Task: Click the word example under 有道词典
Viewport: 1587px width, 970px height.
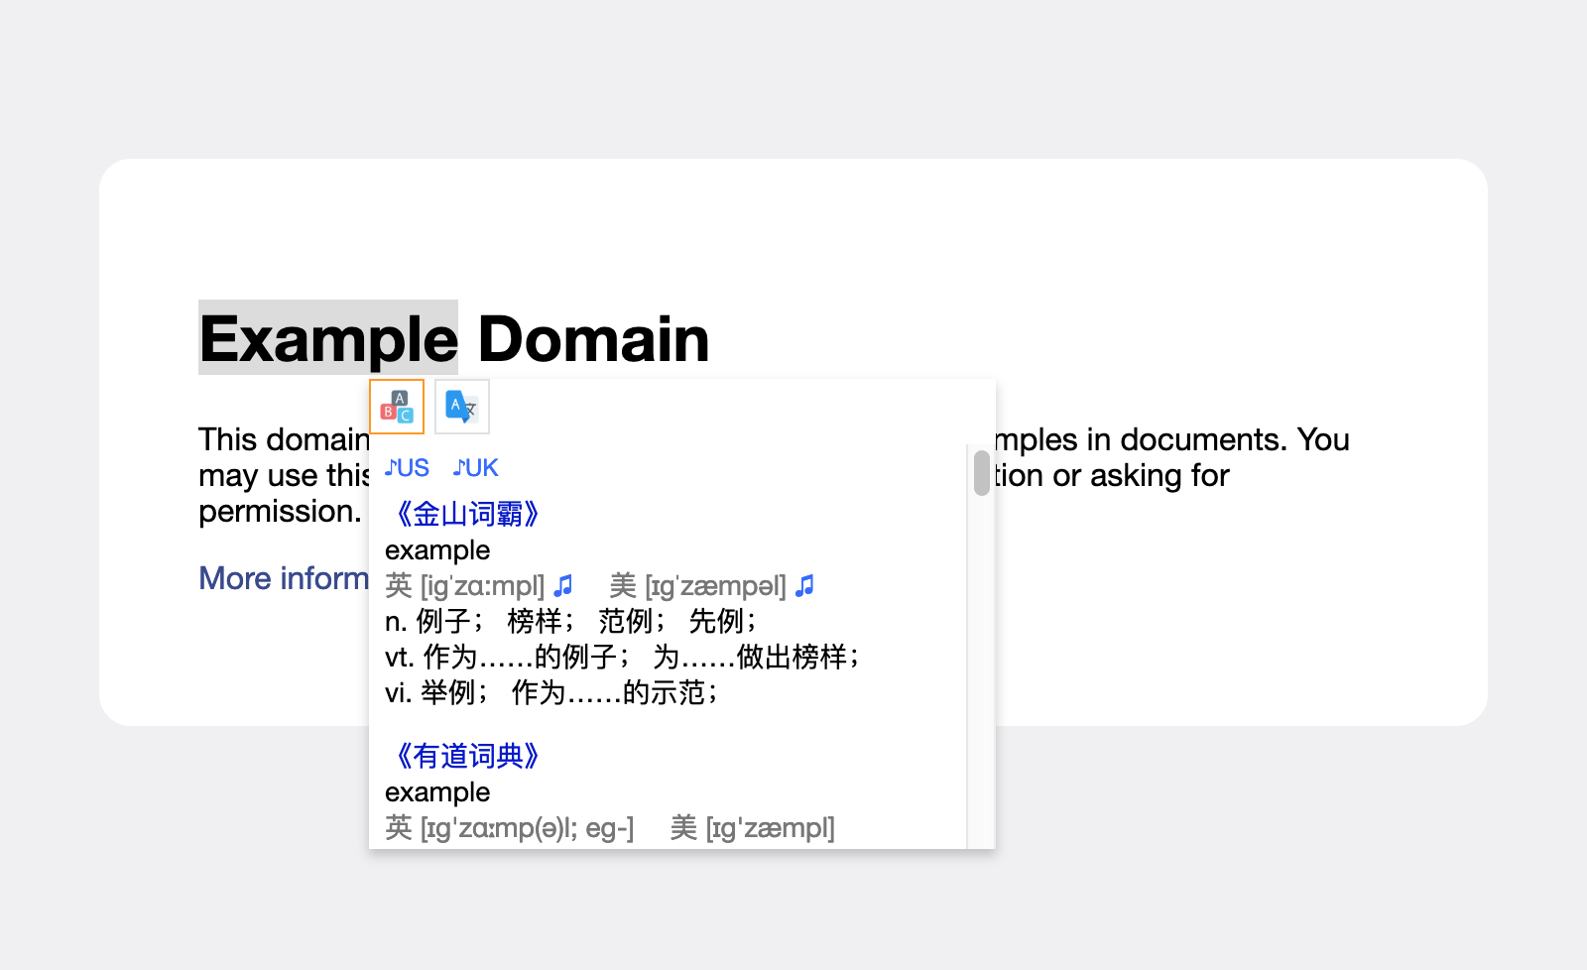Action: pos(437,792)
